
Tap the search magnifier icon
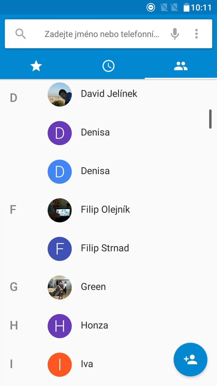pyautogui.click(x=21, y=34)
